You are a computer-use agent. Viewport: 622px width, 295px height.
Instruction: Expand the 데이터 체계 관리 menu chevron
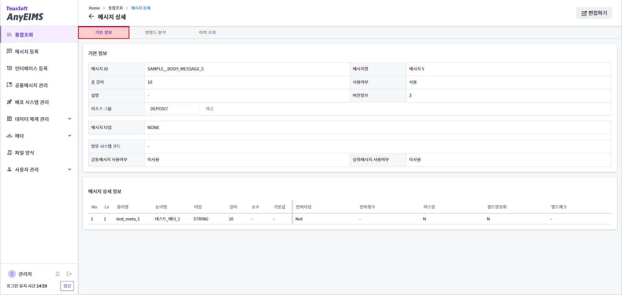[70, 119]
